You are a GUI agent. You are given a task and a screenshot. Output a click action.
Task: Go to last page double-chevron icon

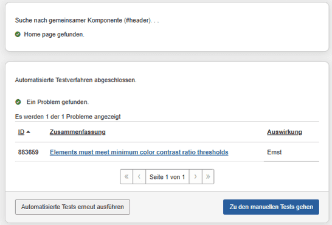coord(208,176)
